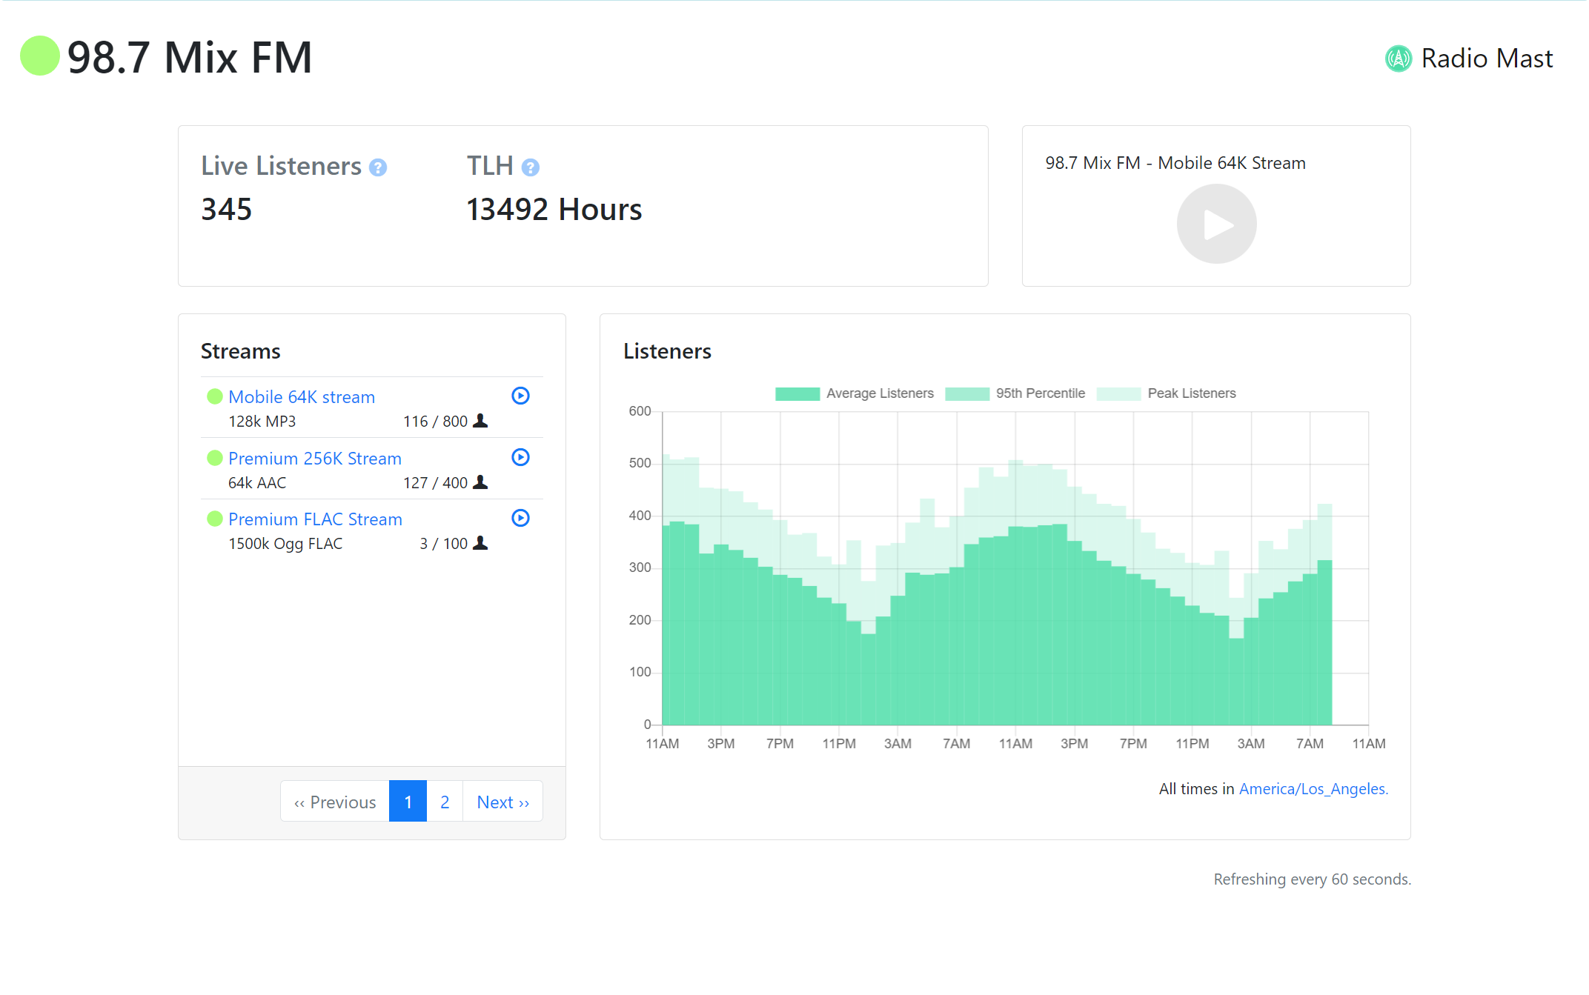
Task: Click the 116 / 800 listener count
Action: 435,422
